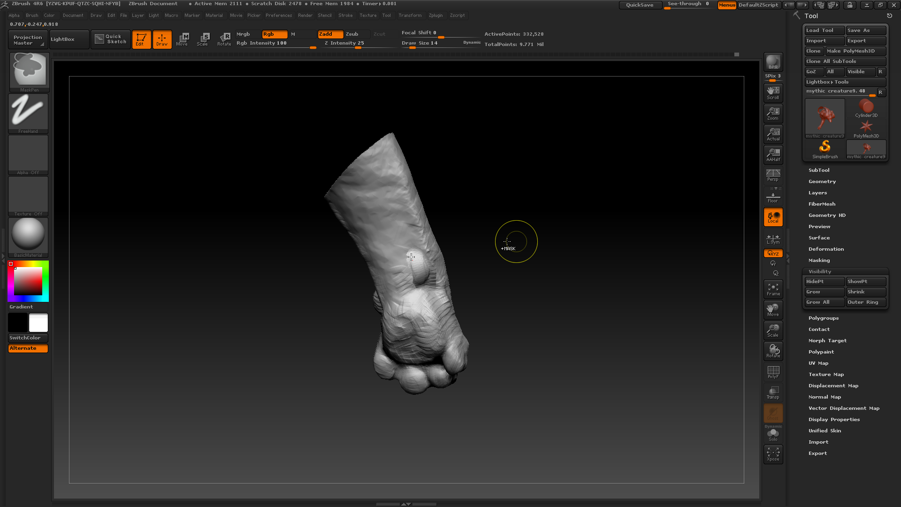
Task: Click the BPR render icon
Action: pyautogui.click(x=773, y=62)
